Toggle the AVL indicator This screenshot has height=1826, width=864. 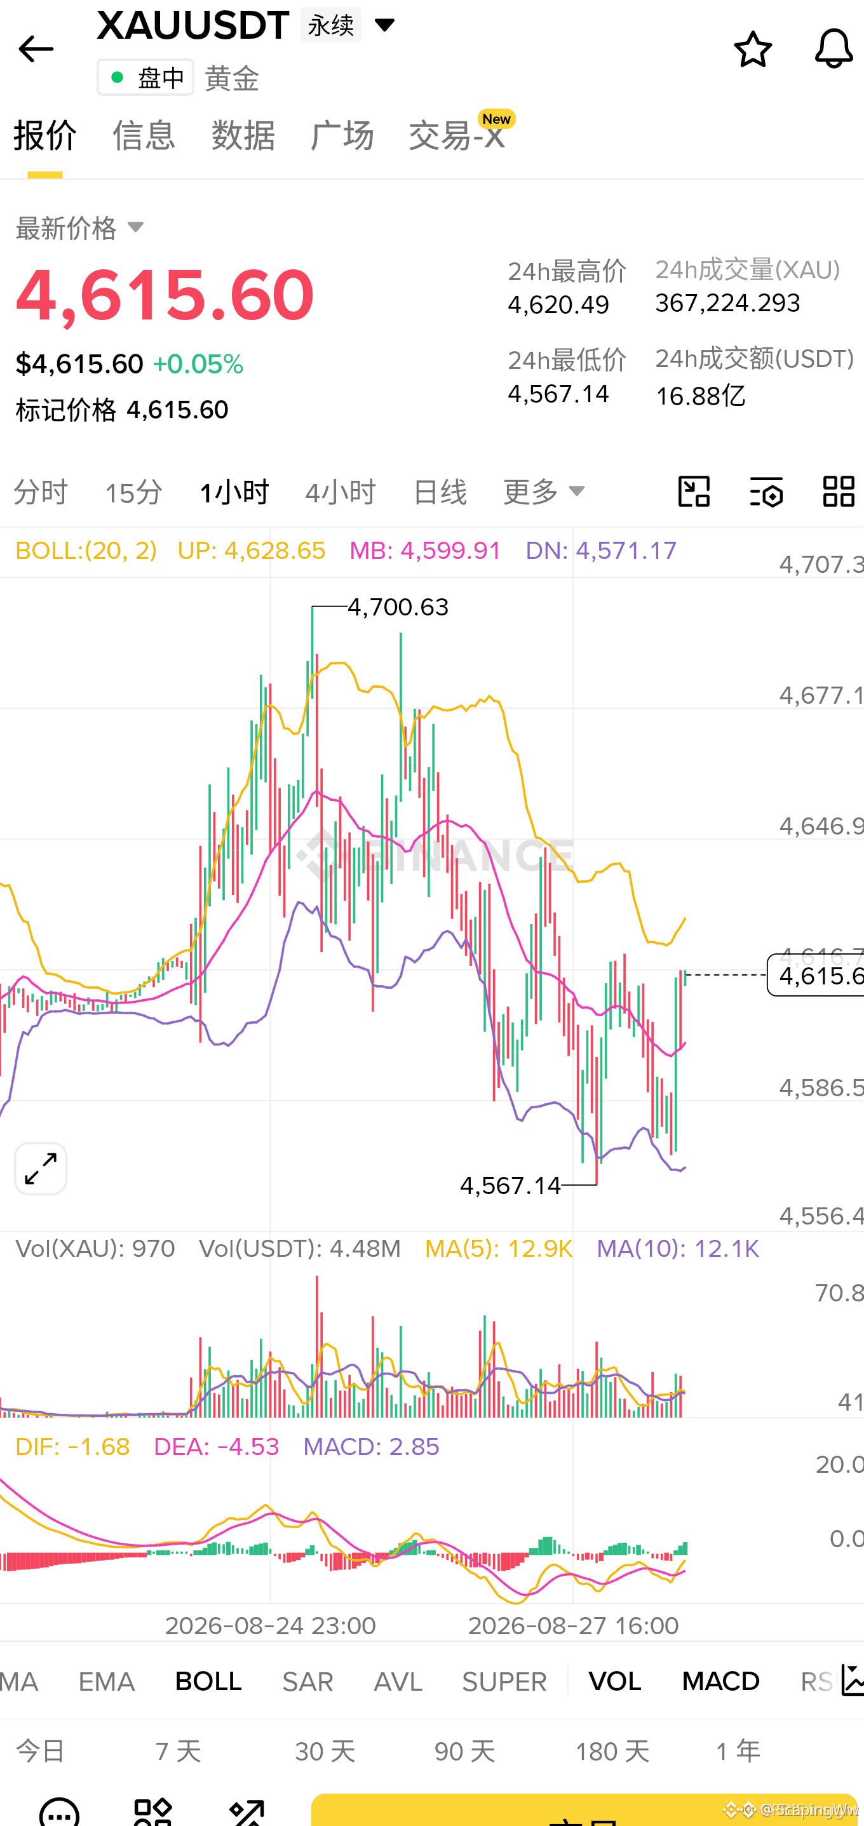[x=398, y=1681]
